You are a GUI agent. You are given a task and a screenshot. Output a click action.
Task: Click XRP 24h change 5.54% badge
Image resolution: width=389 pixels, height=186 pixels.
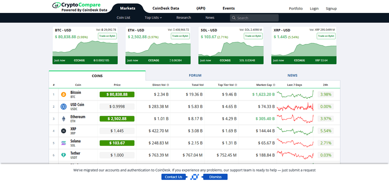click(x=326, y=131)
